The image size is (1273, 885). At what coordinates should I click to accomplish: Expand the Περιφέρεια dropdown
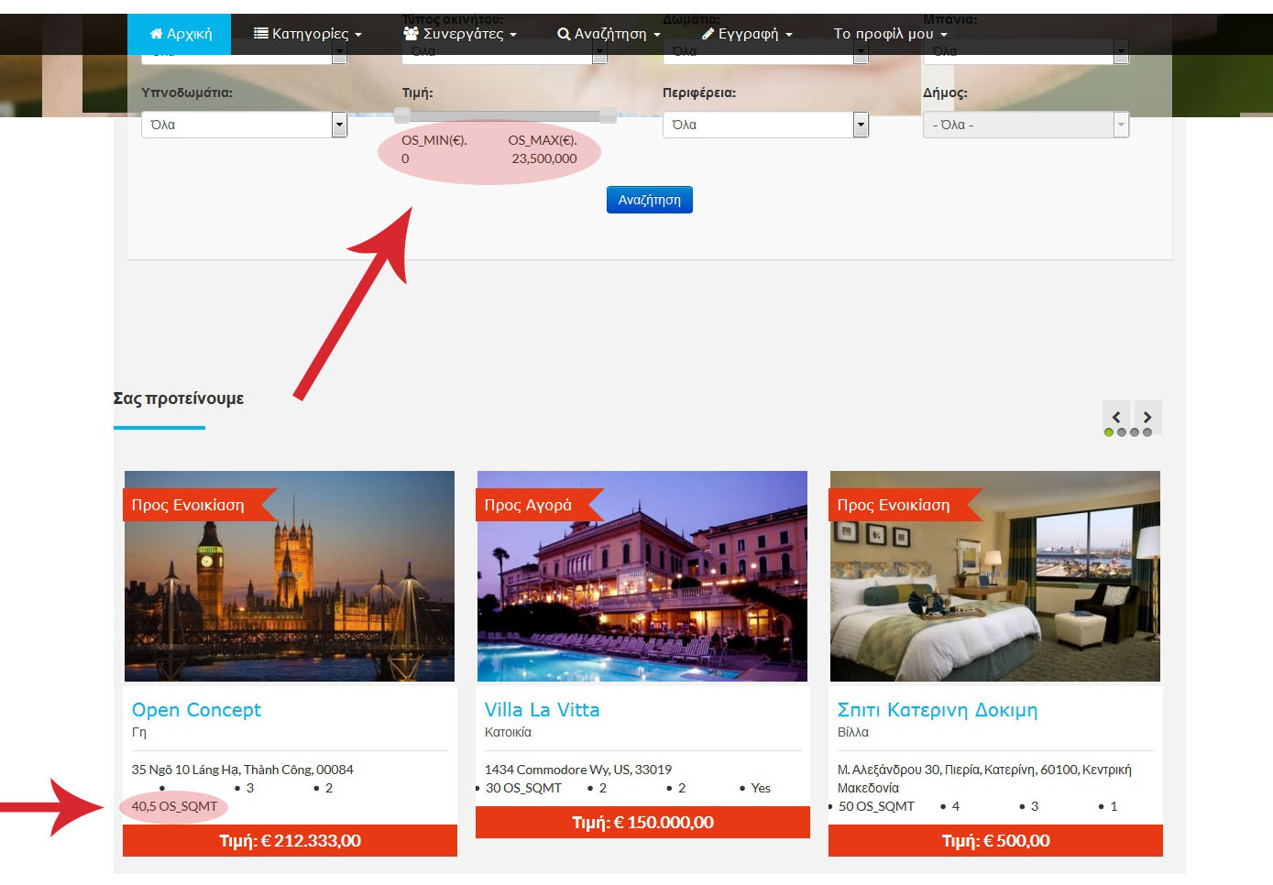[765, 125]
